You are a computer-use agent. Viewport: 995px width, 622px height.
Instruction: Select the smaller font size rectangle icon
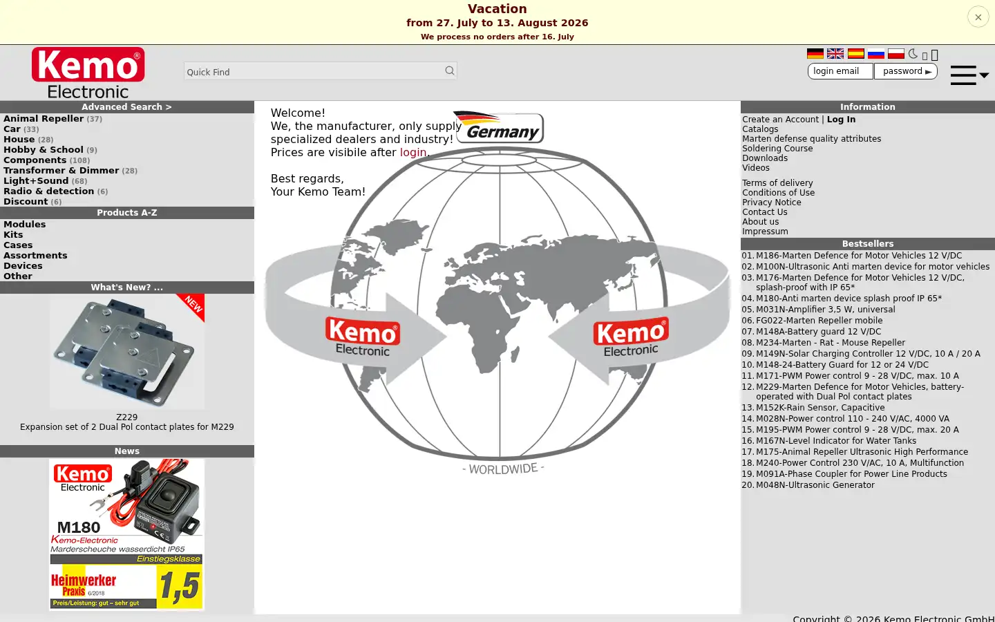(x=925, y=56)
